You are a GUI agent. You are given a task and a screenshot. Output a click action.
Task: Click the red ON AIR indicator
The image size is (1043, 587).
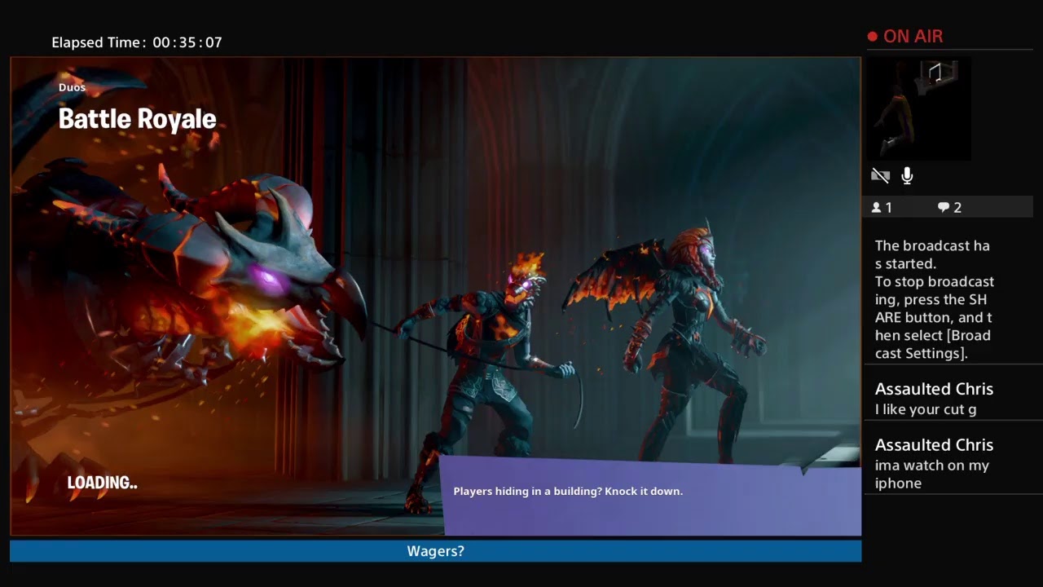click(x=905, y=37)
